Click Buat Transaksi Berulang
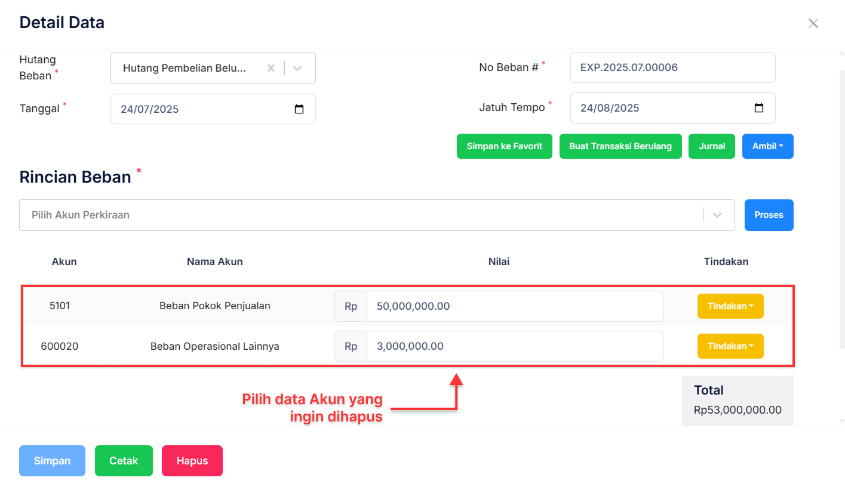The image size is (845, 493). 620,146
